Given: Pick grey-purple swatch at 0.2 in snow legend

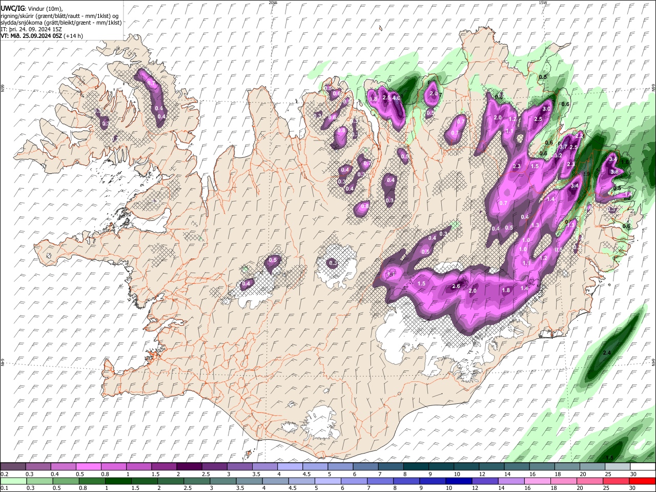Looking at the screenshot, I should click(13, 467).
